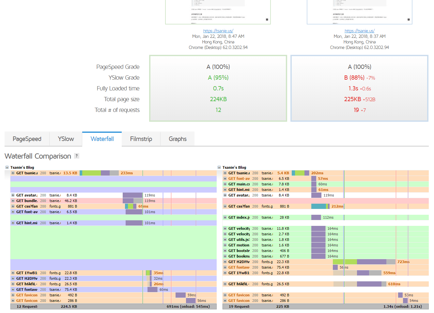Screen dimensions: 434x313
Task: Open the tsanie.us link under the 8:37 AM report
Action: pos(360,31)
